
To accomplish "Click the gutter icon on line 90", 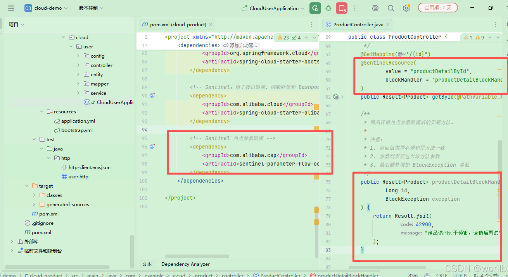I will tap(152, 96).
